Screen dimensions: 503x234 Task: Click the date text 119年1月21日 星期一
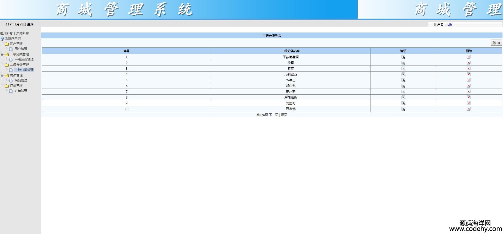(x=21, y=24)
